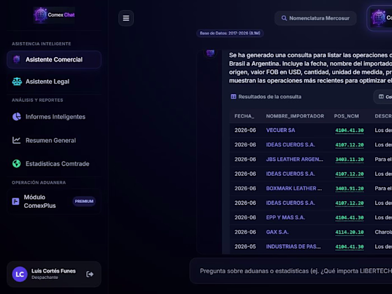Click the PREMIUM badge

[x=84, y=201]
